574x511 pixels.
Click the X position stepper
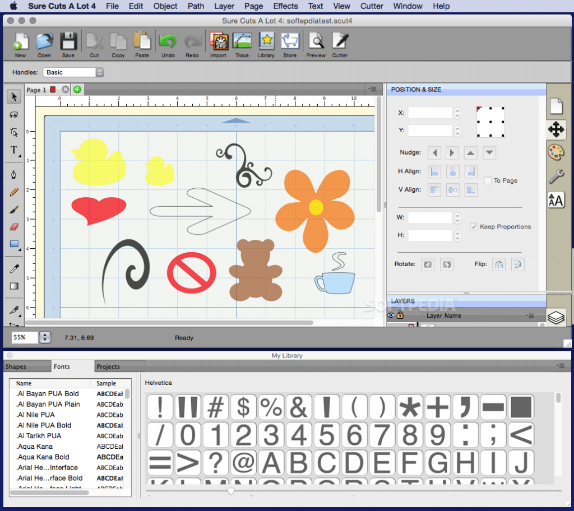457,113
